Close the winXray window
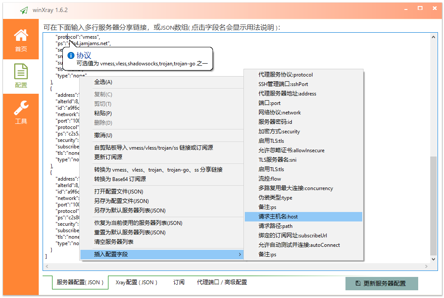 click(435, 8)
